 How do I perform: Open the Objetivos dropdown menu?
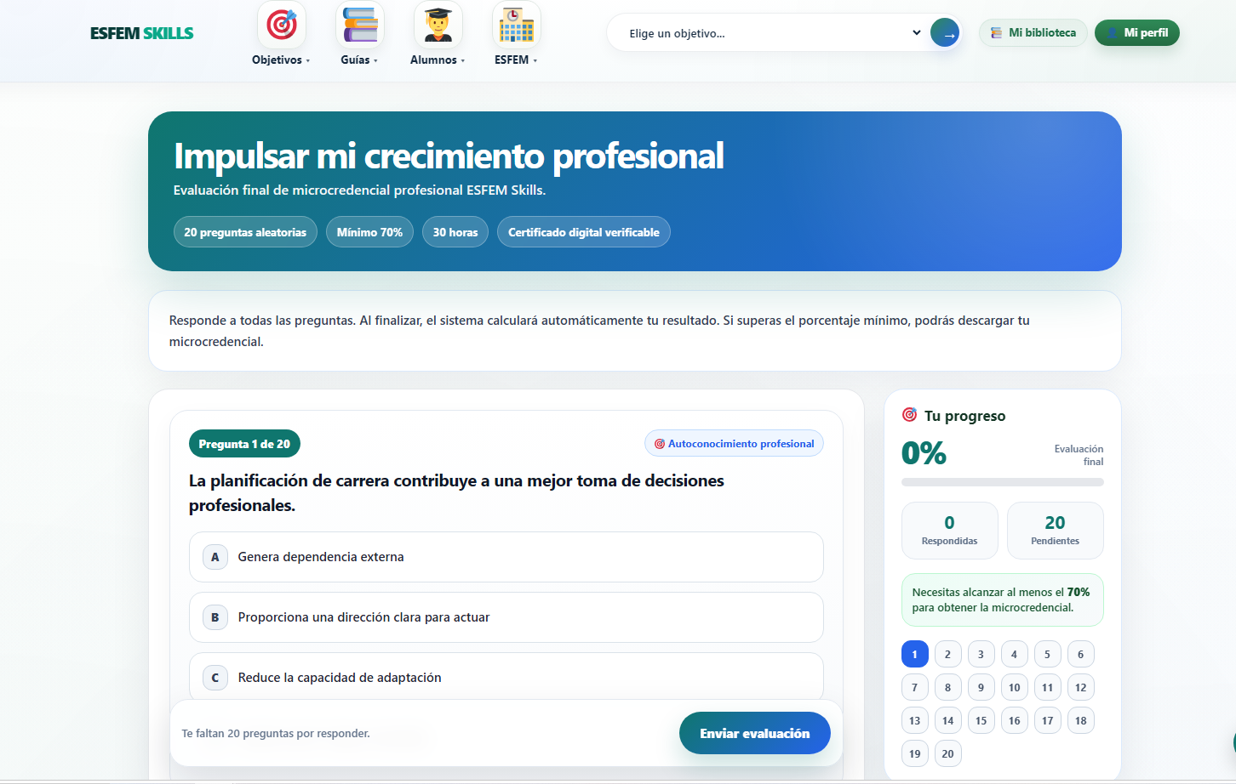point(281,60)
